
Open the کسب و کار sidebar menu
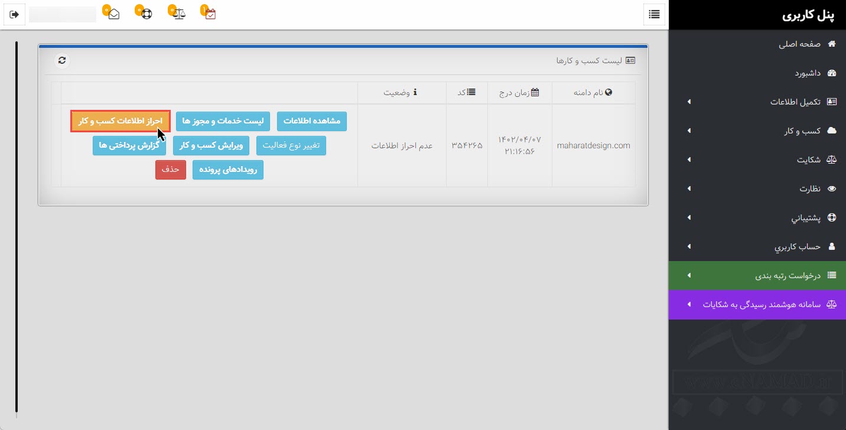[x=757, y=131]
